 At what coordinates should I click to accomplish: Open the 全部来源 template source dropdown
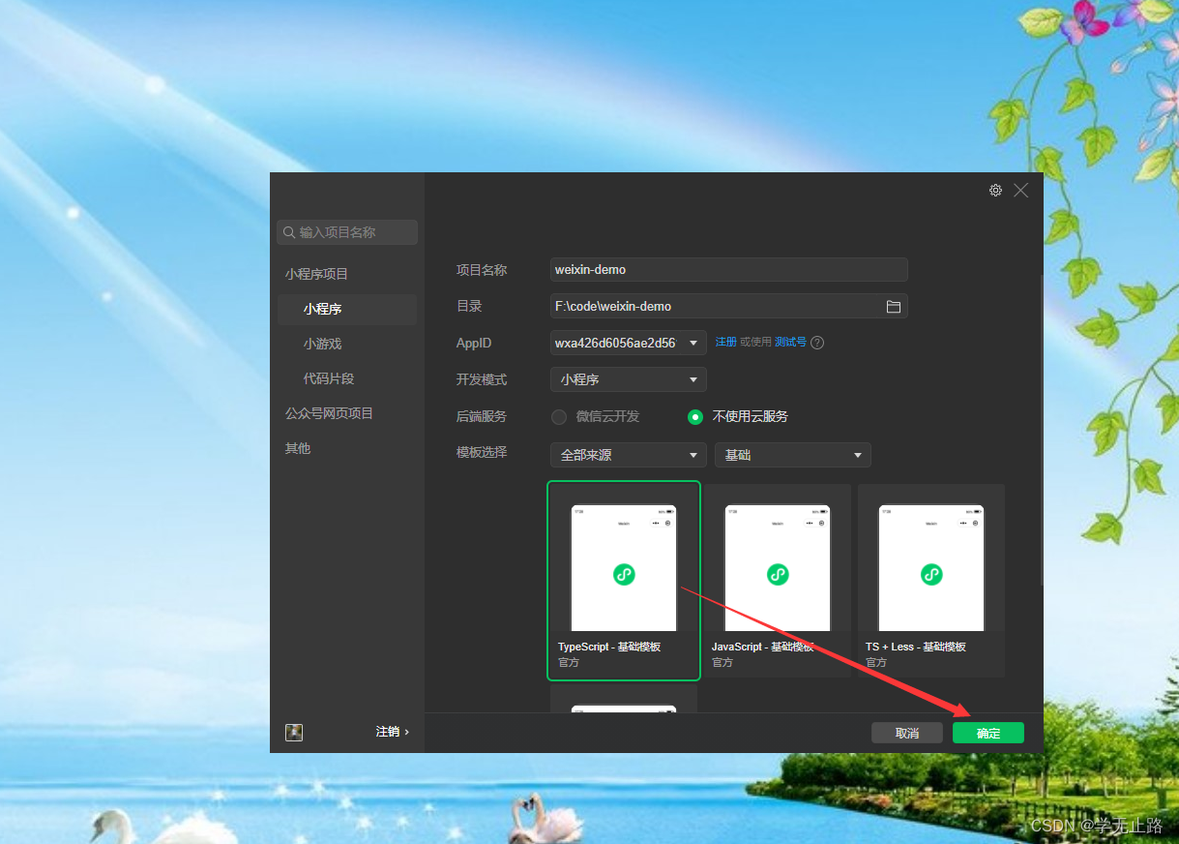[628, 455]
